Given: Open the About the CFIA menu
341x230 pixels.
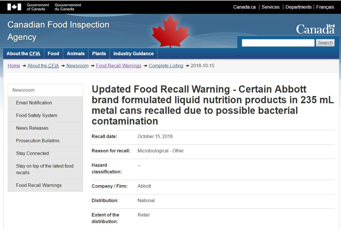Looking at the screenshot, I should pyautogui.click(x=23, y=54).
